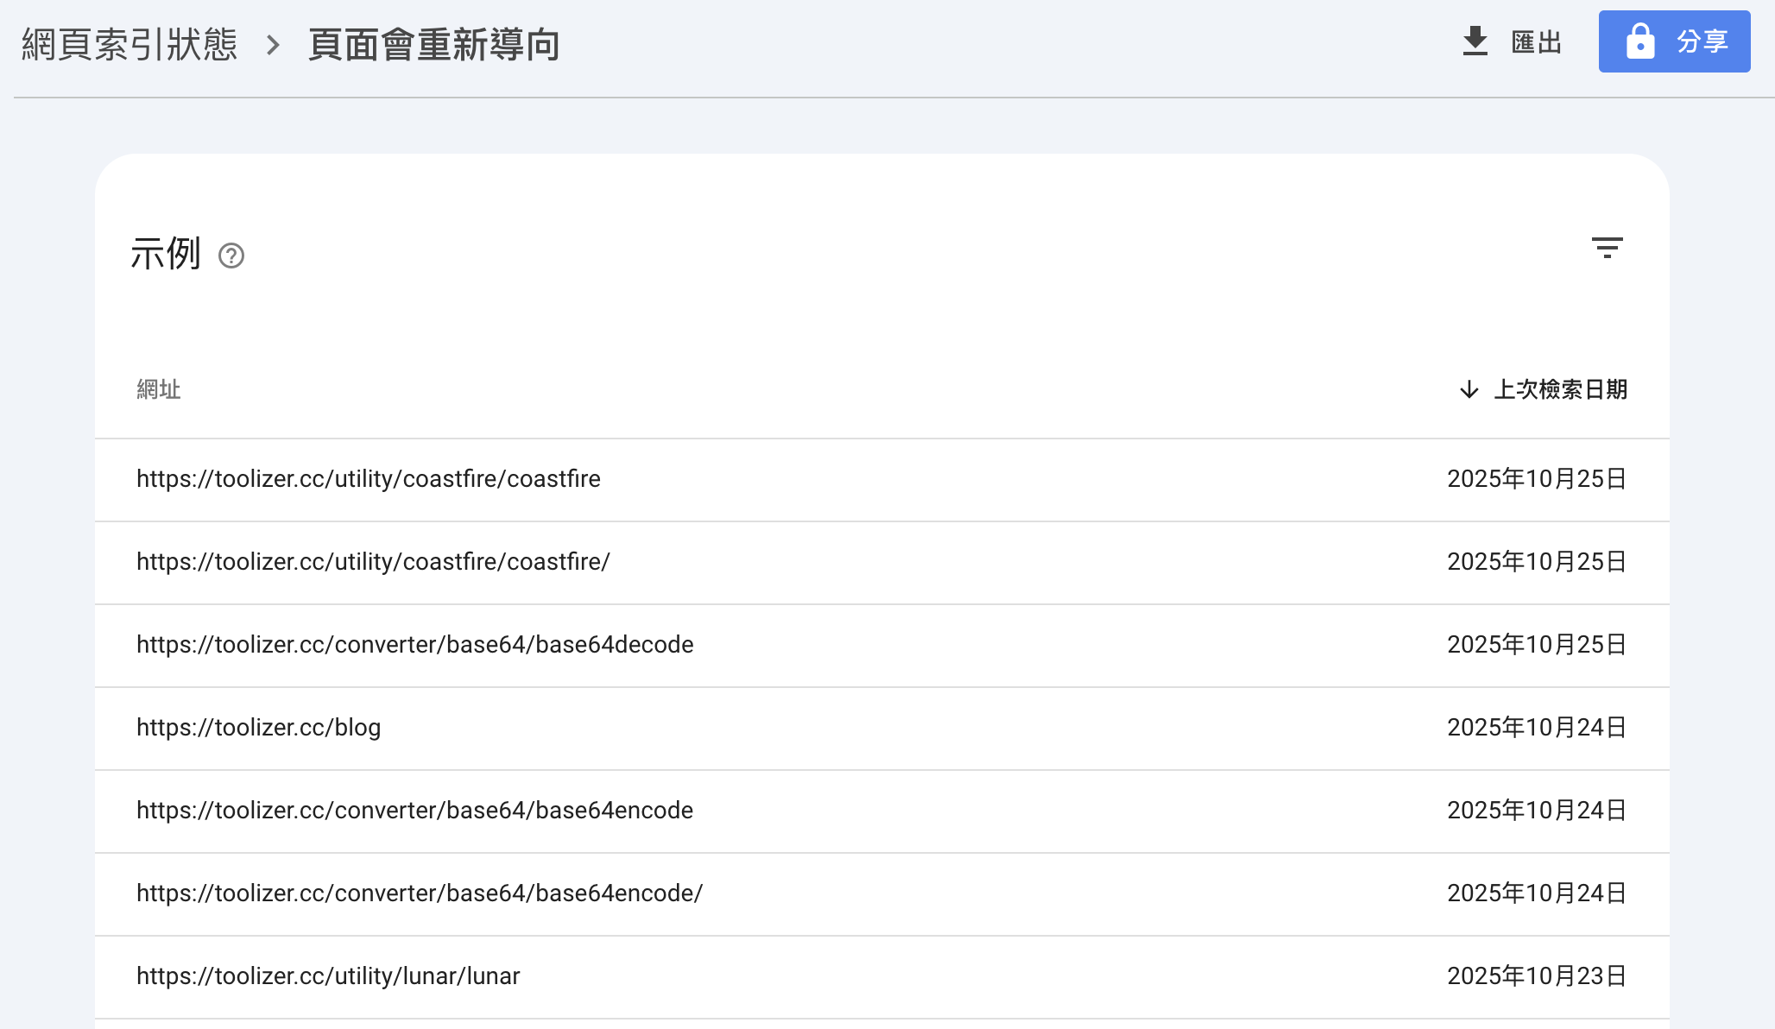Click the lock icon on share button

pos(1639,41)
